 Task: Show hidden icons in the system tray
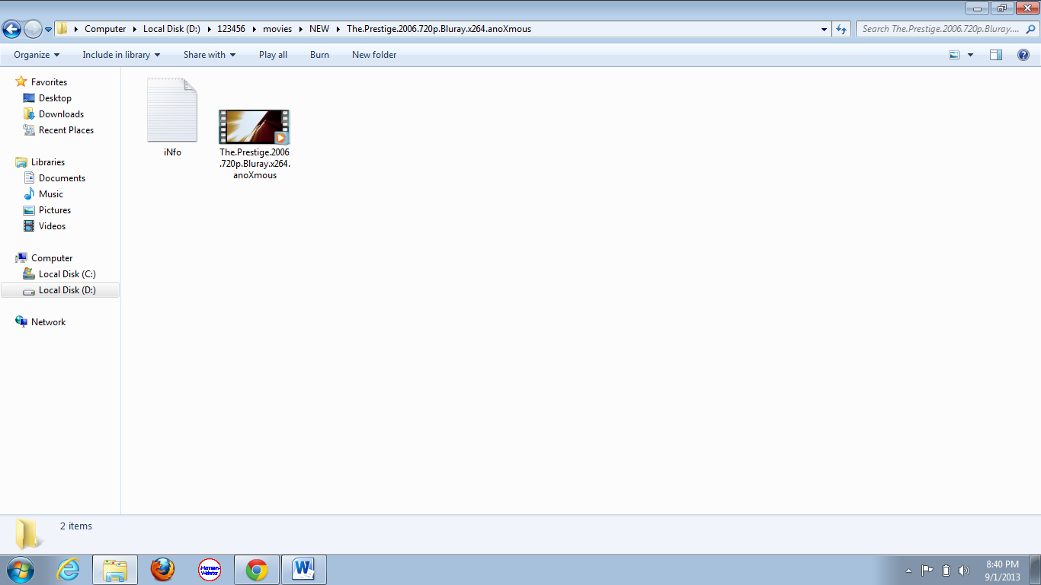click(x=908, y=571)
